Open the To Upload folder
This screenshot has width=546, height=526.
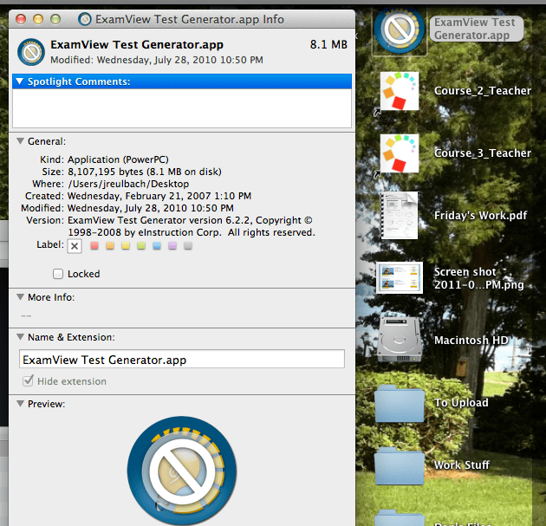pyautogui.click(x=399, y=403)
